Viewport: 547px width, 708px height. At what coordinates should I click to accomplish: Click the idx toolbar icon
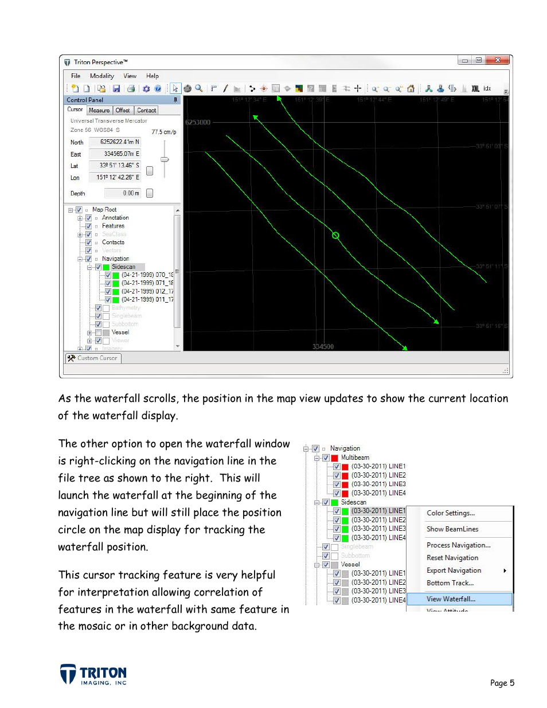point(487,88)
